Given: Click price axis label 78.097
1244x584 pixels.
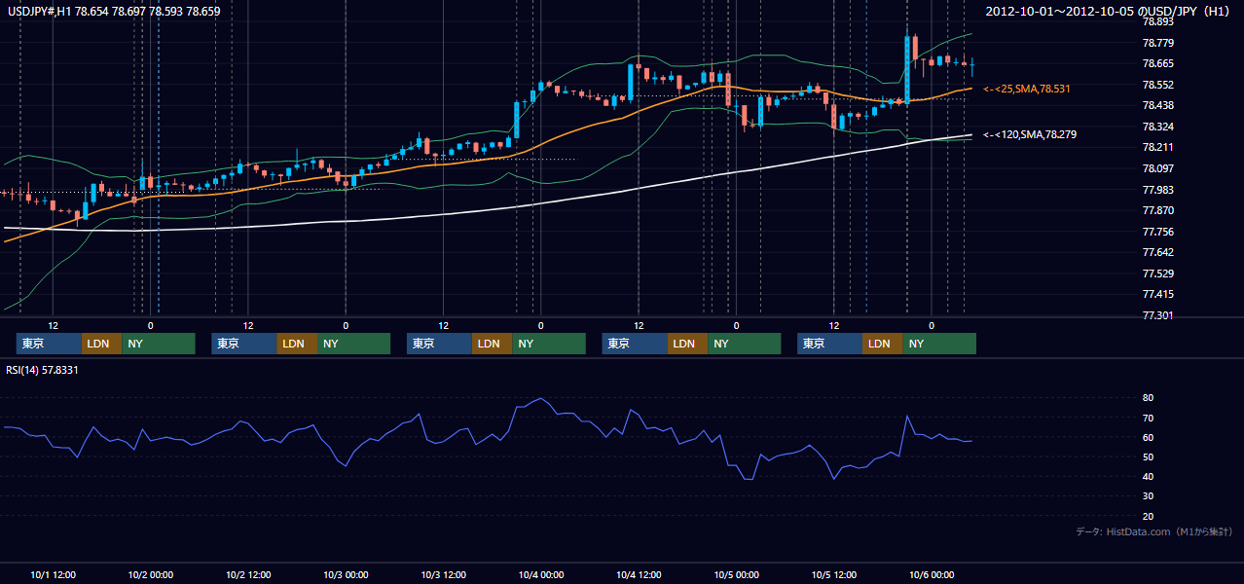Looking at the screenshot, I should pyautogui.click(x=1157, y=168).
